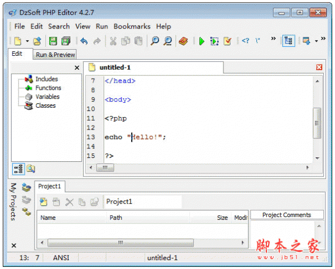Click the New file toolbar icon
This screenshot has height=269, width=335.
tap(18, 41)
